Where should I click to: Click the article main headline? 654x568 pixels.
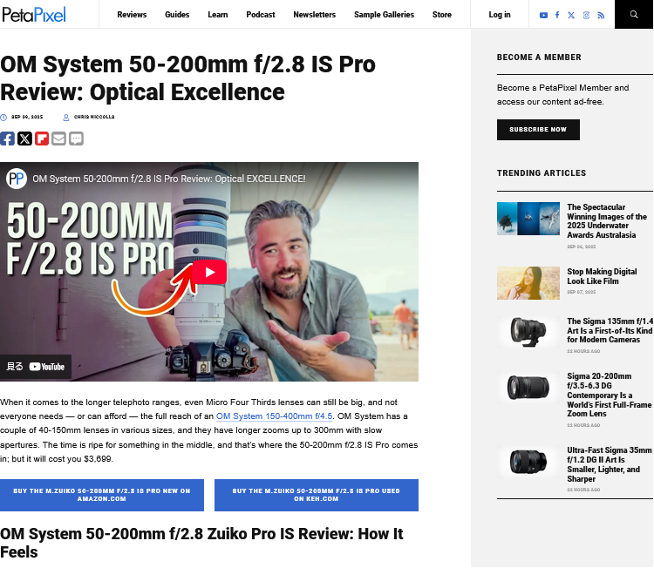pos(187,78)
